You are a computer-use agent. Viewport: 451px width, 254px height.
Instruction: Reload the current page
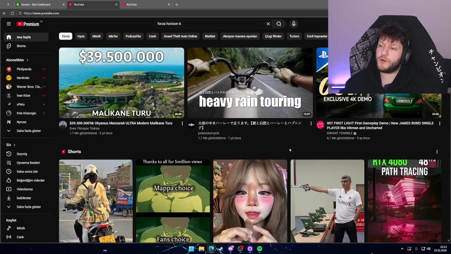tap(12, 13)
